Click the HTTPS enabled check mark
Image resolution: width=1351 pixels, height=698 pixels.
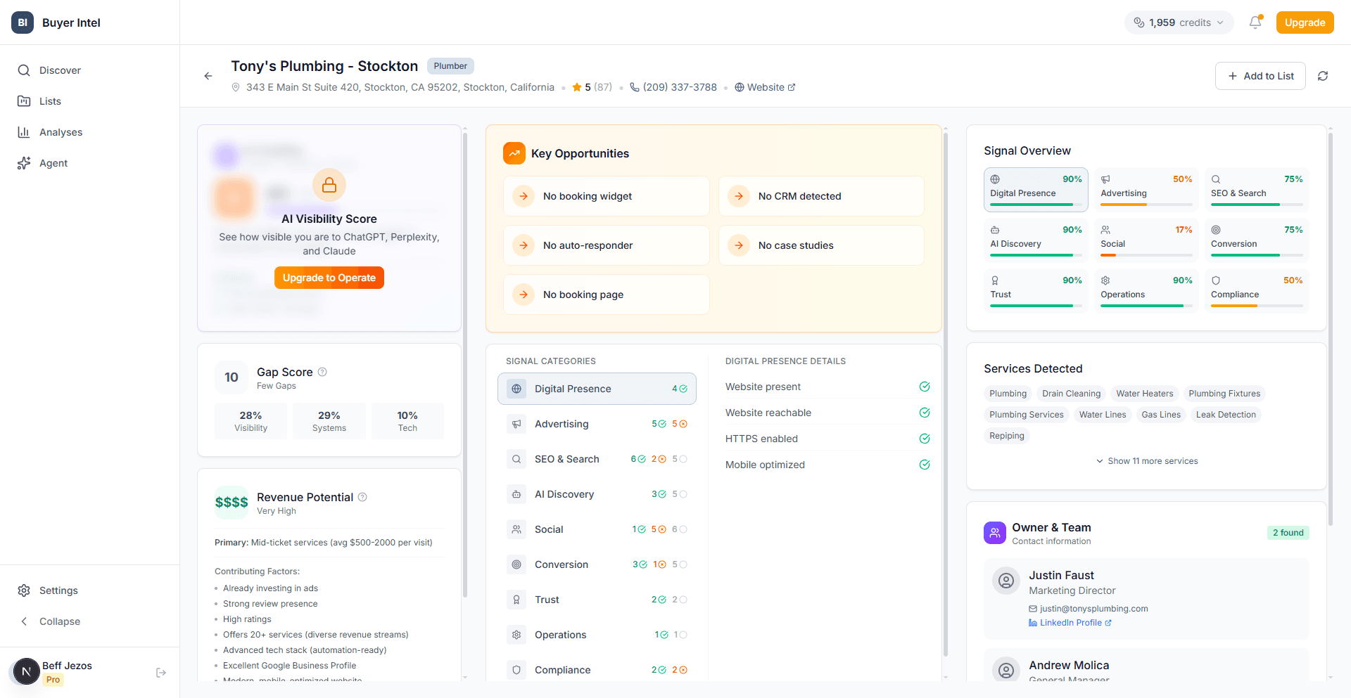pyautogui.click(x=925, y=439)
